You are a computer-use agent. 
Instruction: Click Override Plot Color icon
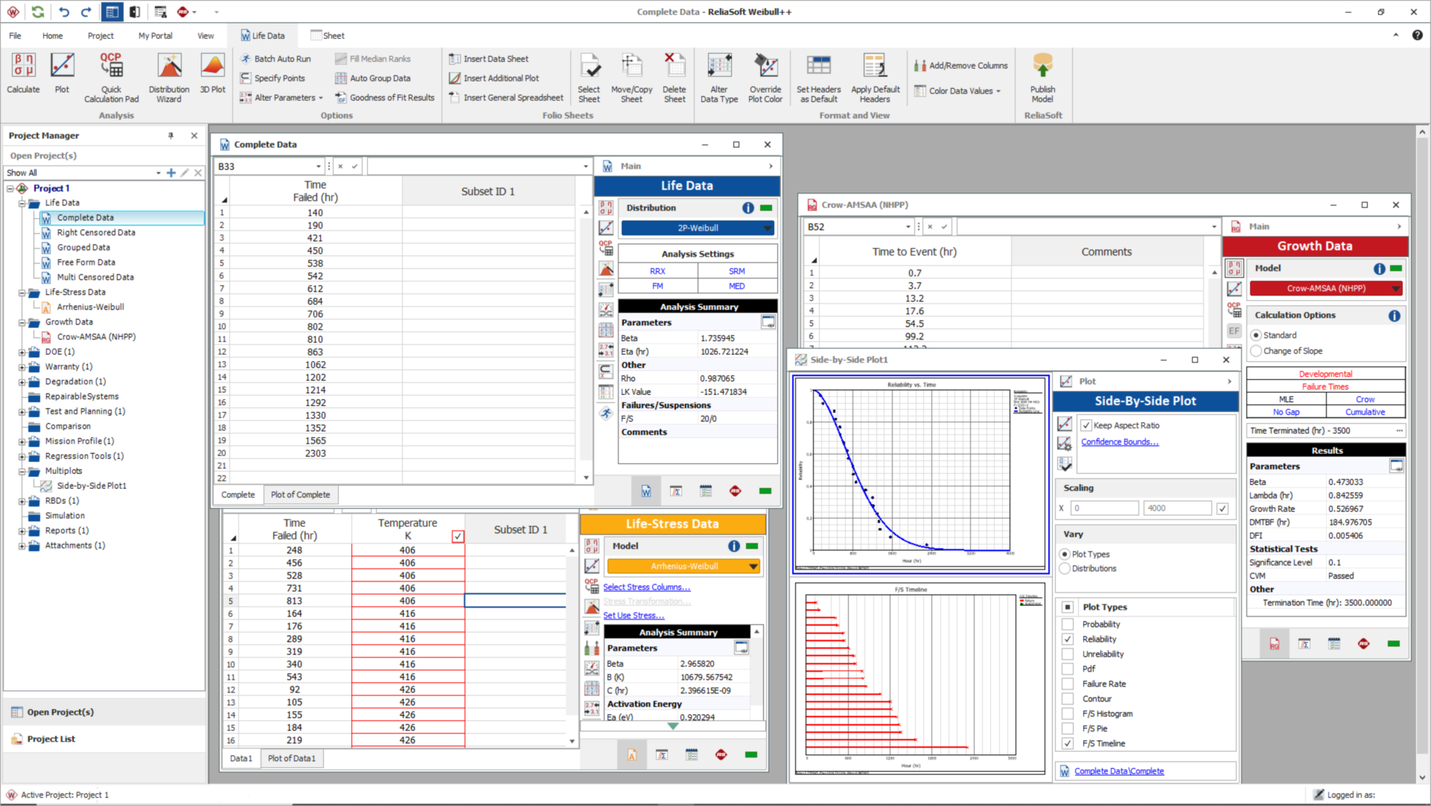765,78
